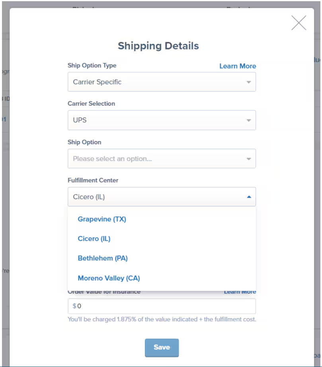Collapse the Fulfillment Center list via its arrow
The height and width of the screenshot is (367, 322).
pyautogui.click(x=248, y=196)
